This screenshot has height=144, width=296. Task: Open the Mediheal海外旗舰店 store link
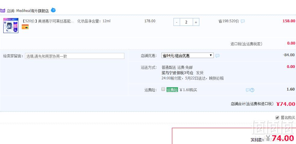coord(33,11)
